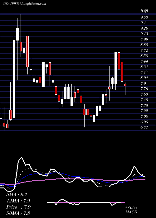Click the 12MA : 7.9 readout
The height and width of the screenshot is (218, 156).
[18, 201]
